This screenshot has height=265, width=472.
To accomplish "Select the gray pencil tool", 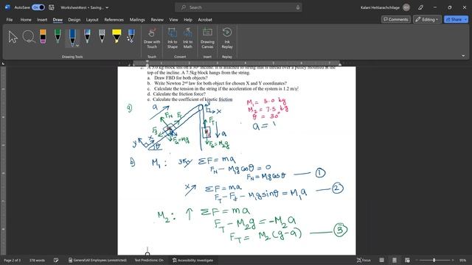I will point(102,37).
